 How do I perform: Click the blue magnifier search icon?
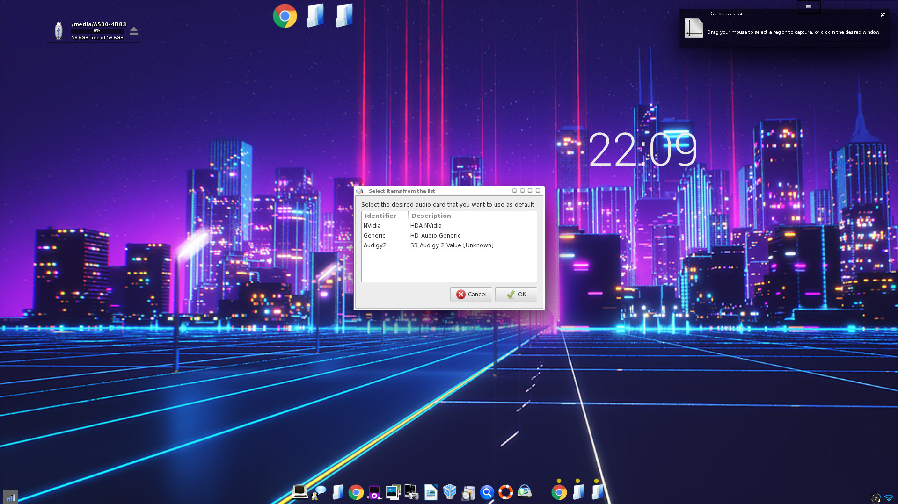pyautogui.click(x=487, y=492)
